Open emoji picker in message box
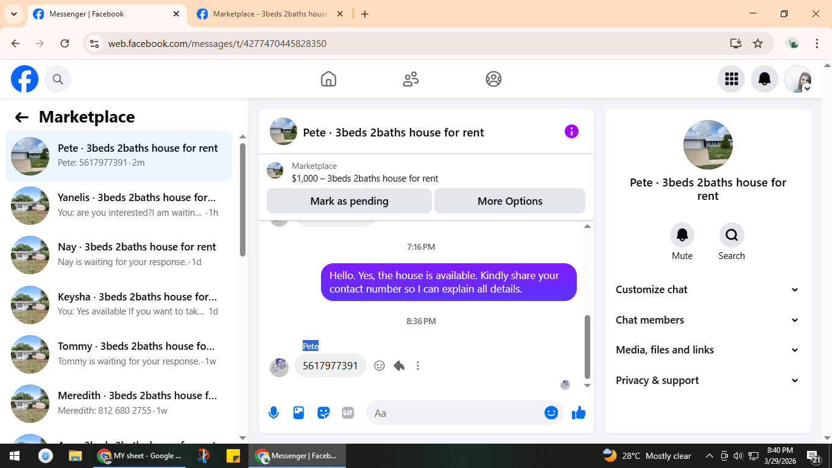832x468 pixels. (x=551, y=413)
